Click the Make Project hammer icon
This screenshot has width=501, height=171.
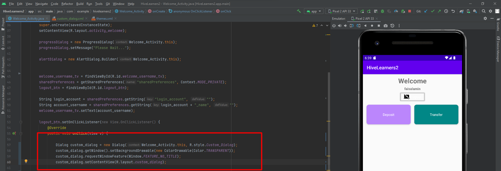click(299, 11)
